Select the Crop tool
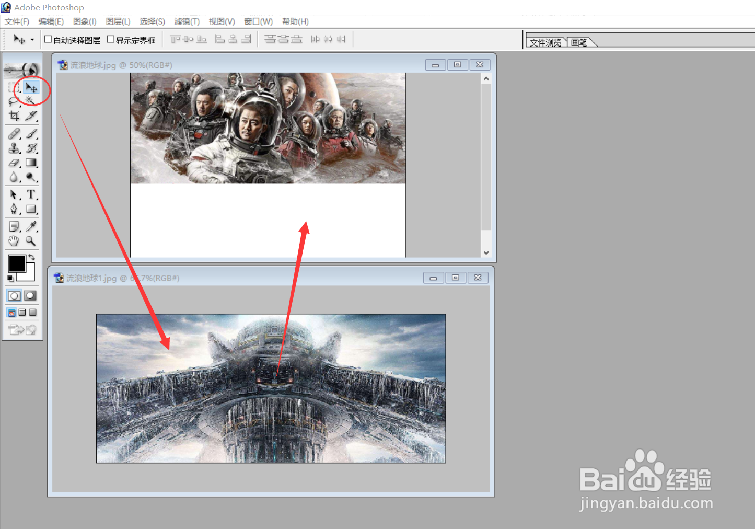755x529 pixels. pyautogui.click(x=14, y=116)
